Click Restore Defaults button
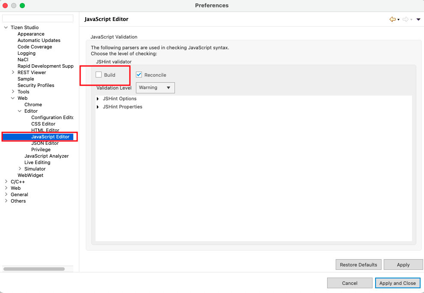The width and height of the screenshot is (424, 293). pos(358,265)
